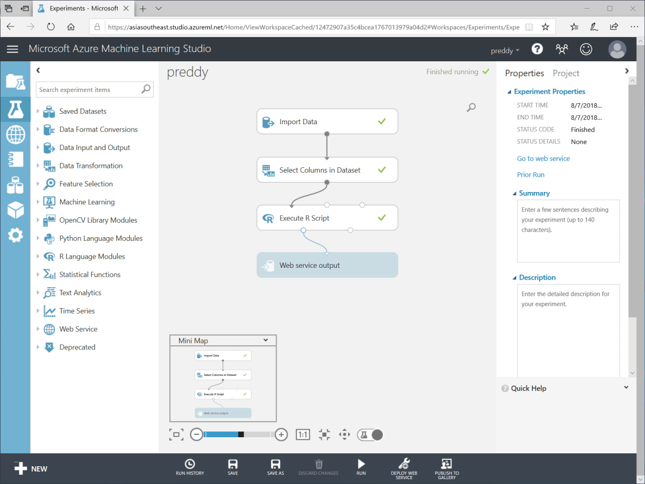Viewport: 645px width, 484px height.
Task: Open the Web Services globe sidebar icon
Action: [15, 134]
